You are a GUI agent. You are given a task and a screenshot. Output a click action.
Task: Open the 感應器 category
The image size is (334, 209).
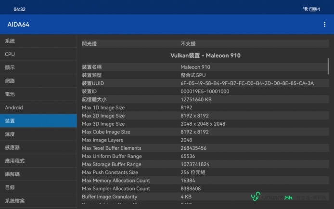coord(39,147)
